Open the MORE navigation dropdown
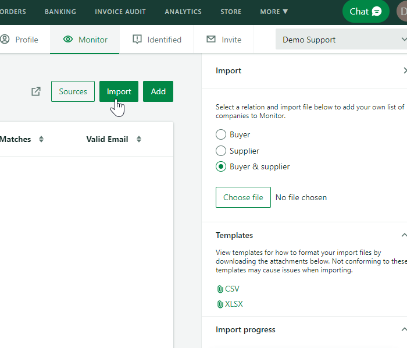 274,12
